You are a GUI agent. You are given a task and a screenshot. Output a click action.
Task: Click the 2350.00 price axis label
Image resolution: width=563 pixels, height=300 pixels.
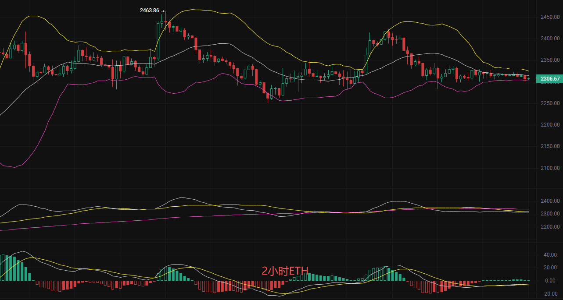pyautogui.click(x=549, y=60)
